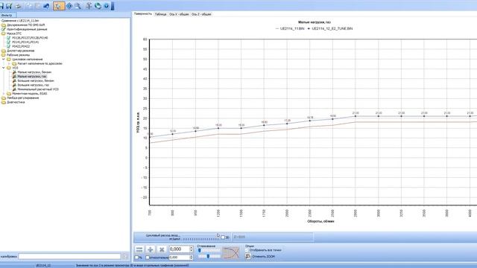Viewport: 477px width, 268px height.
Task: Select 'Малые нагрузки, газ' tree item
Action: [x=32, y=76]
